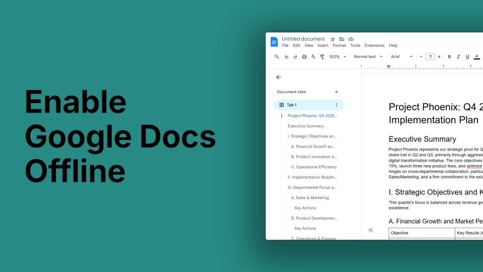Screen dimensions: 483x272
Task: Toggle underline formatting
Action: (x=467, y=57)
